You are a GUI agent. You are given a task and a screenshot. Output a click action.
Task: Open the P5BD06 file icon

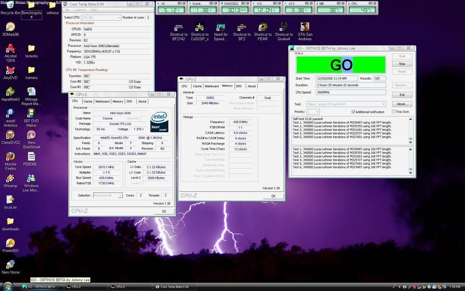tap(31, 159)
